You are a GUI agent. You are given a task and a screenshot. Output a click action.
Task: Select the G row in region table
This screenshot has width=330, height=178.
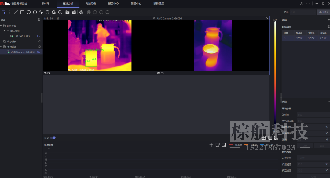pyautogui.click(x=306, y=38)
